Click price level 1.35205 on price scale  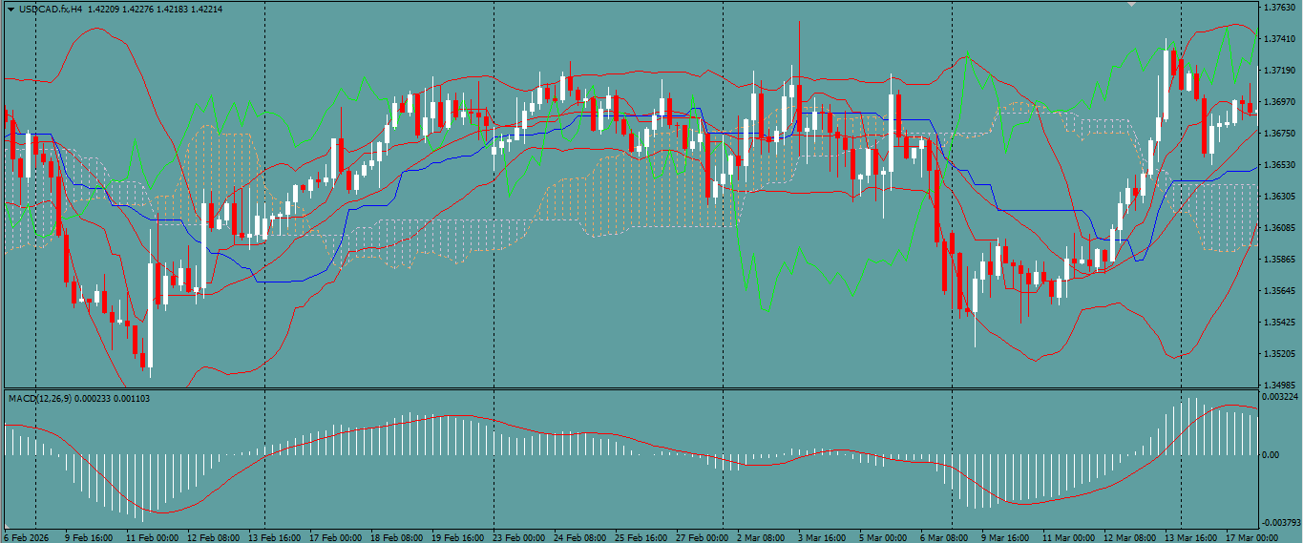[x=1279, y=354]
